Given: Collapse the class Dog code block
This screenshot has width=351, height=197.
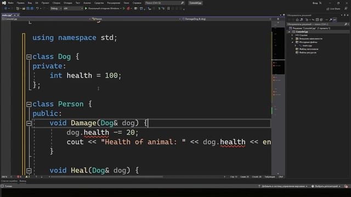Looking at the screenshot, I should [x=29, y=57].
